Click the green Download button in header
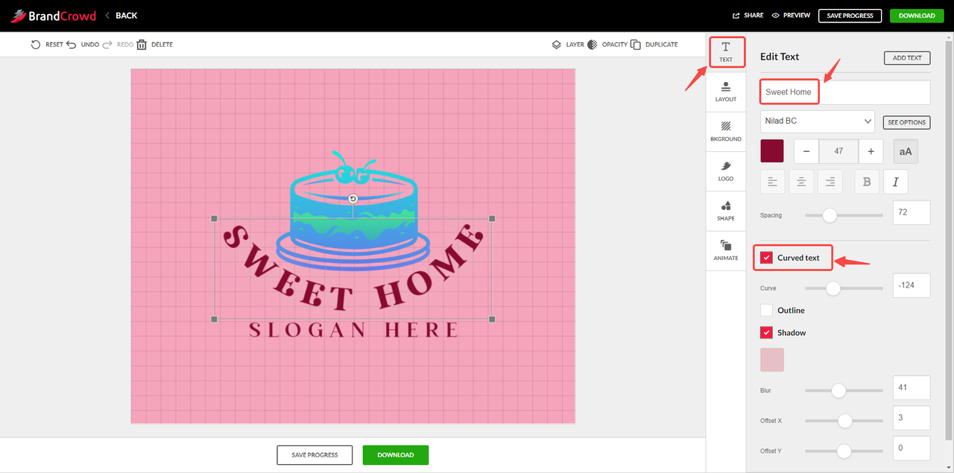Viewport: 954px width, 473px height. click(917, 16)
